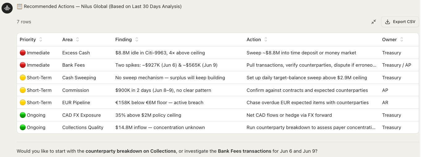
Task: Click the bold 'counterparty breakdown on Collections' text
Action: [x=131, y=151]
